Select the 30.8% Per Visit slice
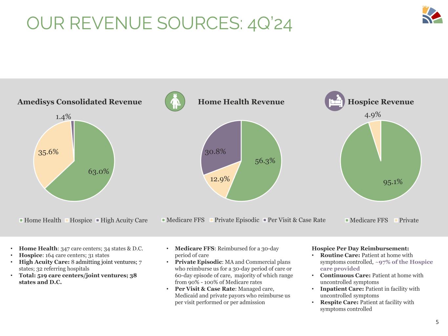The width and height of the screenshot is (448, 336). point(220,144)
